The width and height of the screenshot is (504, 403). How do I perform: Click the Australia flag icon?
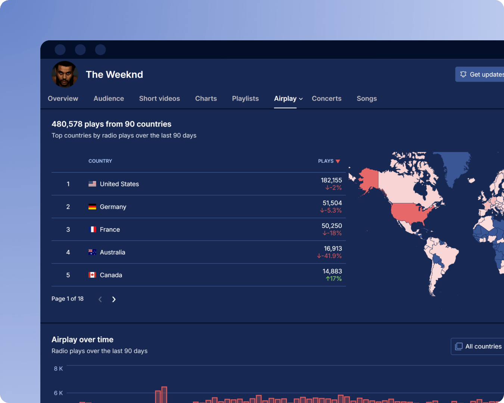click(92, 252)
